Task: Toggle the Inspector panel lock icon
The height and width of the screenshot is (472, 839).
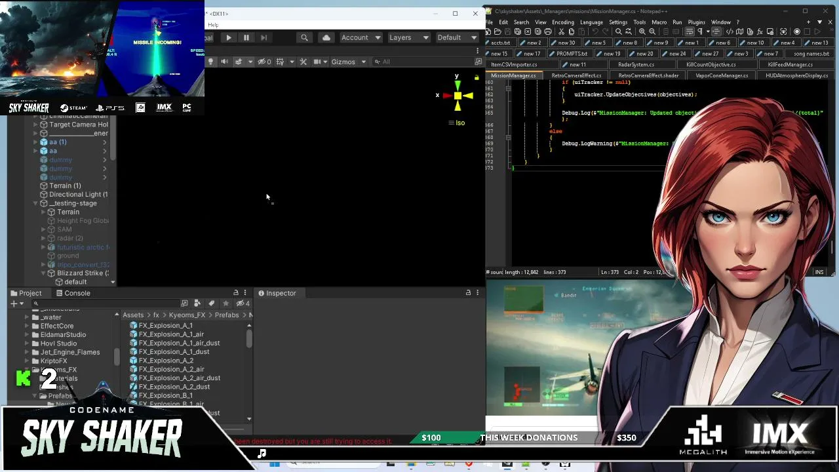Action: tap(468, 293)
